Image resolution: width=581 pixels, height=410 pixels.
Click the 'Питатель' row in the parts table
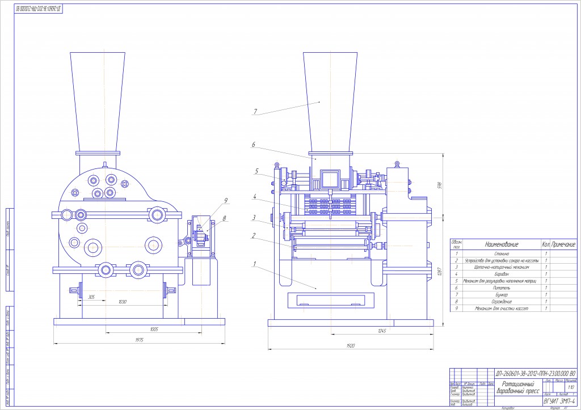click(501, 288)
